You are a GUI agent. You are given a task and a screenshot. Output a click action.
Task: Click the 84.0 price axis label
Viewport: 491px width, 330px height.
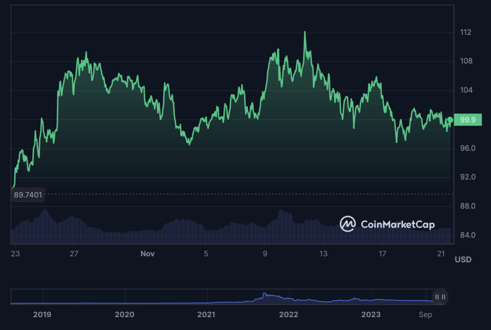(x=468, y=235)
